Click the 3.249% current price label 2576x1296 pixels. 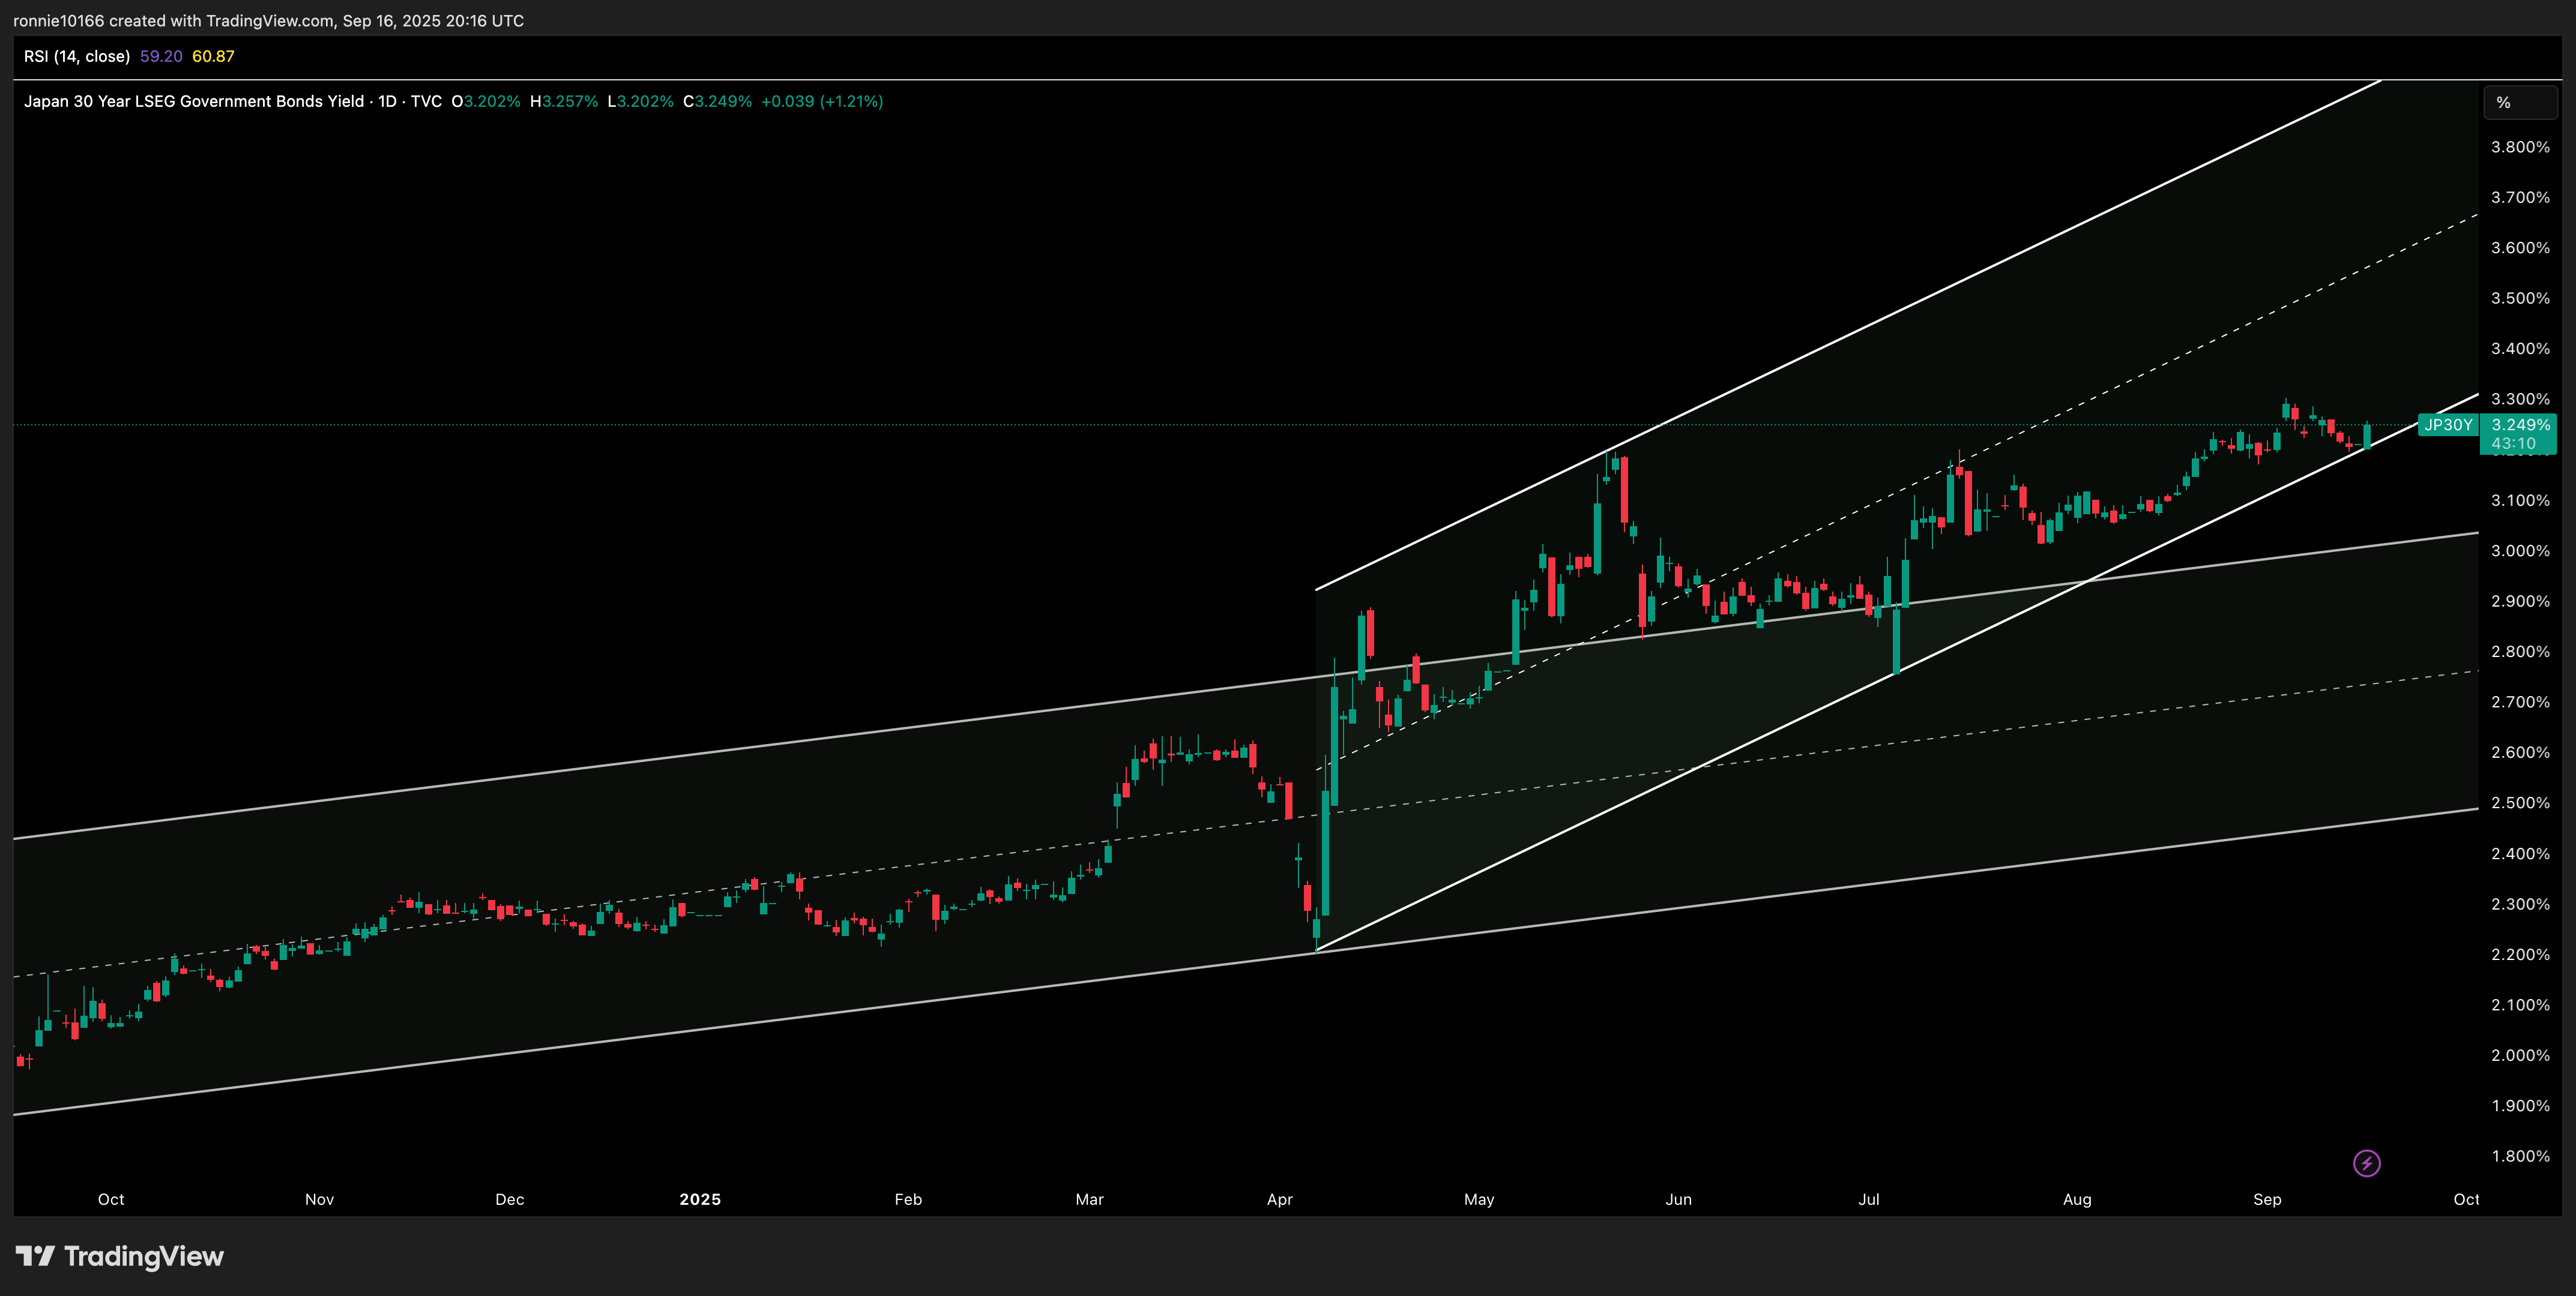(x=2520, y=425)
